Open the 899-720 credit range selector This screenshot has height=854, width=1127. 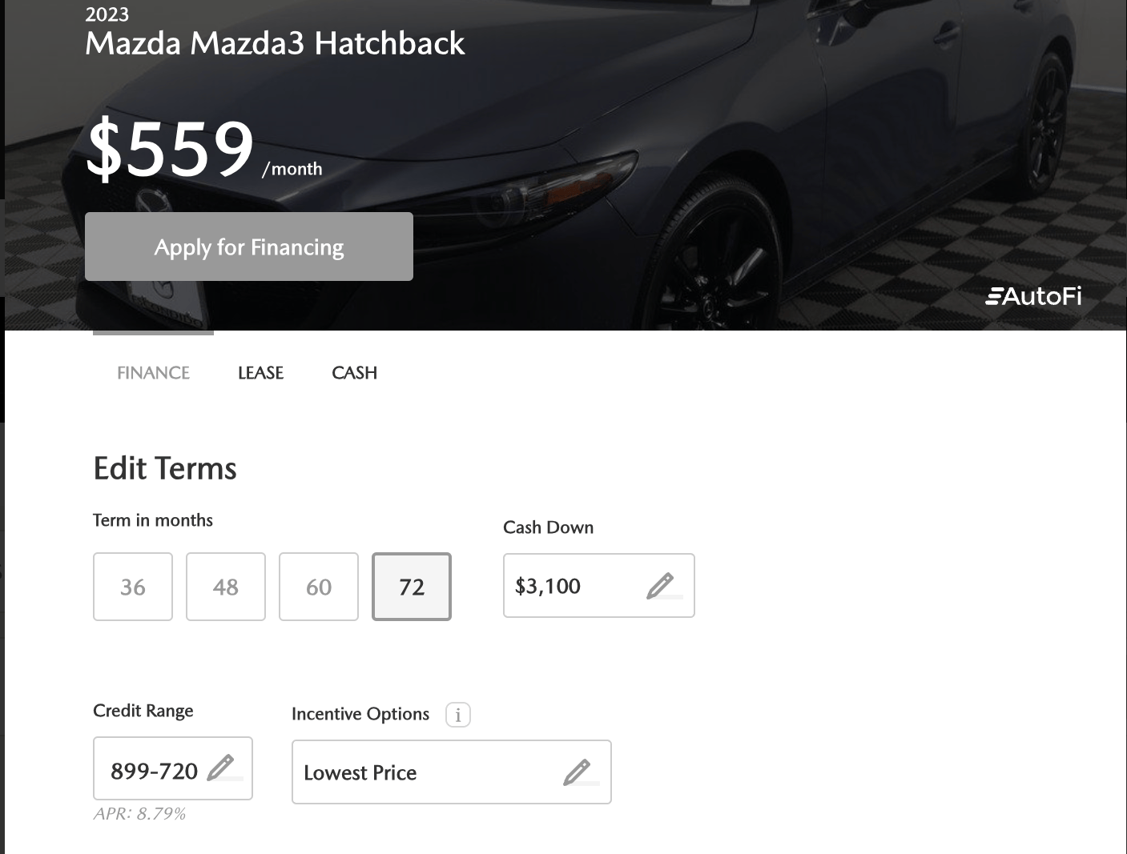coord(173,768)
